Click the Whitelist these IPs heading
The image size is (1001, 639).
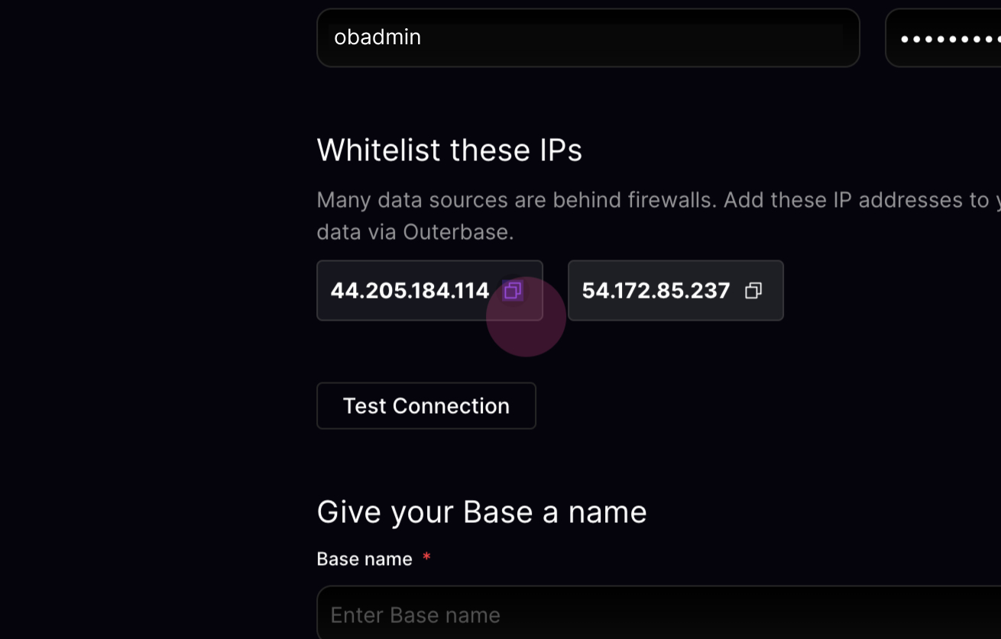(449, 150)
